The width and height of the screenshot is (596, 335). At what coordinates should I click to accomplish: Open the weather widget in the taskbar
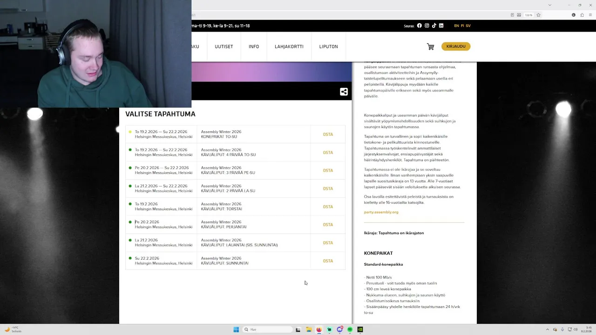pyautogui.click(x=13, y=329)
